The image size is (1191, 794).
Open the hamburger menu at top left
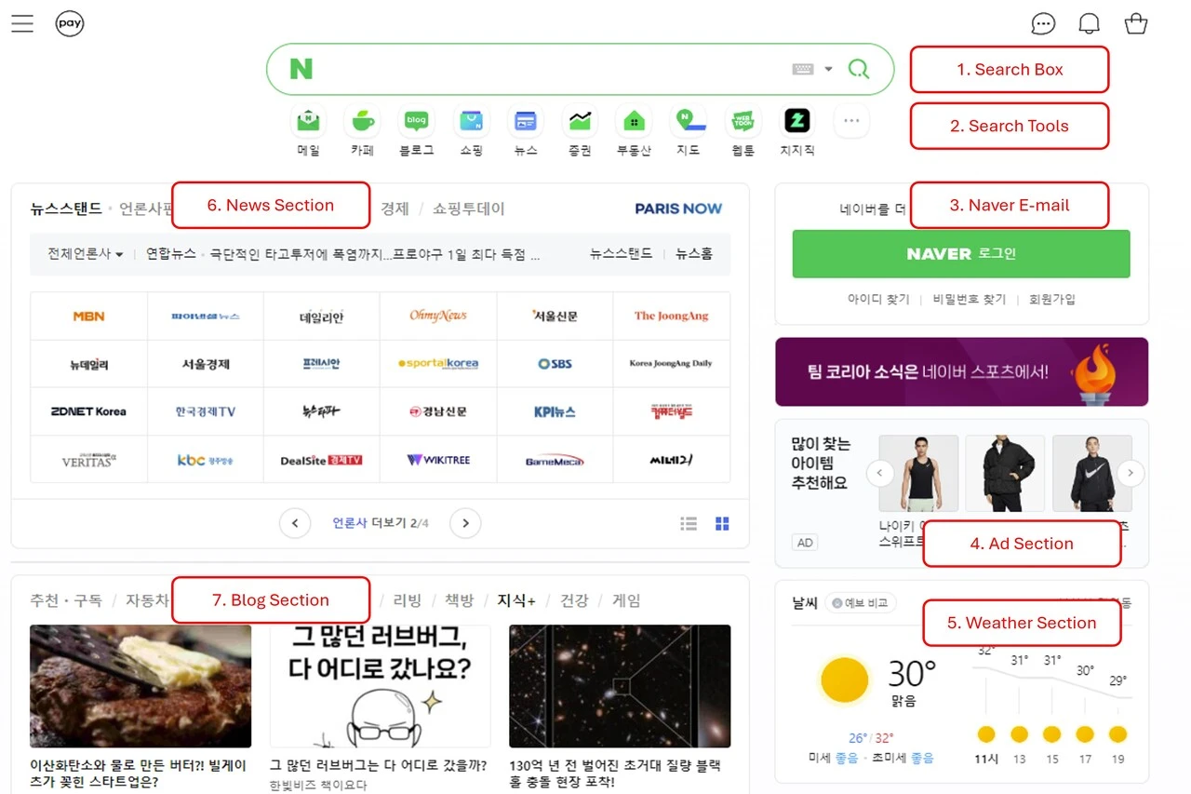tap(22, 23)
